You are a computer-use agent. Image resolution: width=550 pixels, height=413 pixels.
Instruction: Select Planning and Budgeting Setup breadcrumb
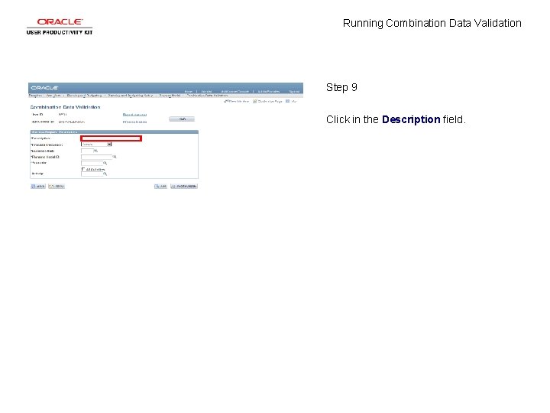(x=130, y=96)
